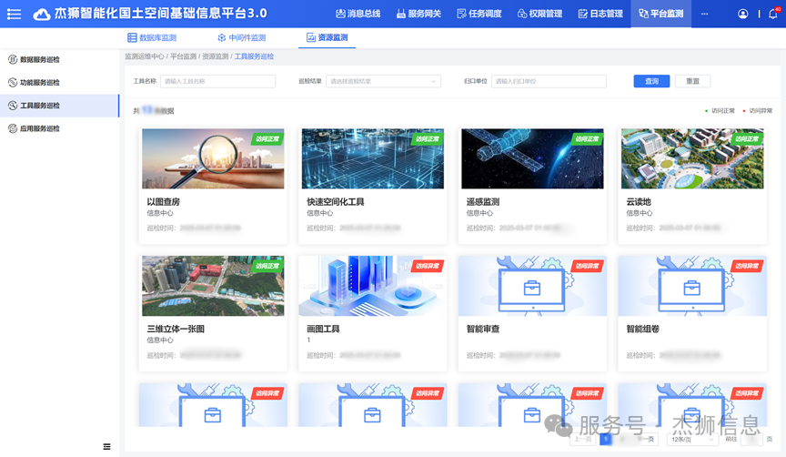The width and height of the screenshot is (786, 457).
Task: Open the notifications bell
Action: point(773,14)
